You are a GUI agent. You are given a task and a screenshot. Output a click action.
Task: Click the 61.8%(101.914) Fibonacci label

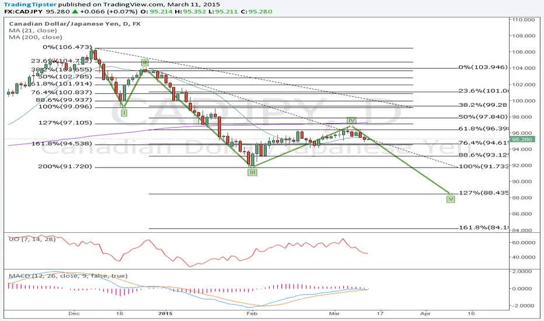point(62,83)
